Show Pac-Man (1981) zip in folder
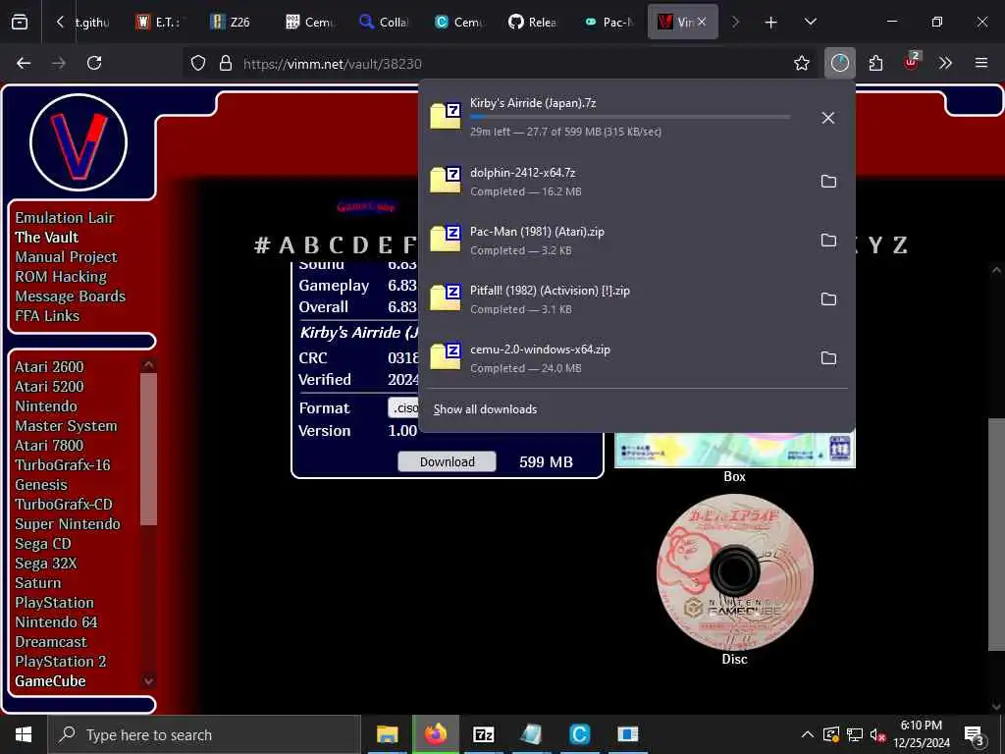This screenshot has height=754, width=1005. coord(828,241)
